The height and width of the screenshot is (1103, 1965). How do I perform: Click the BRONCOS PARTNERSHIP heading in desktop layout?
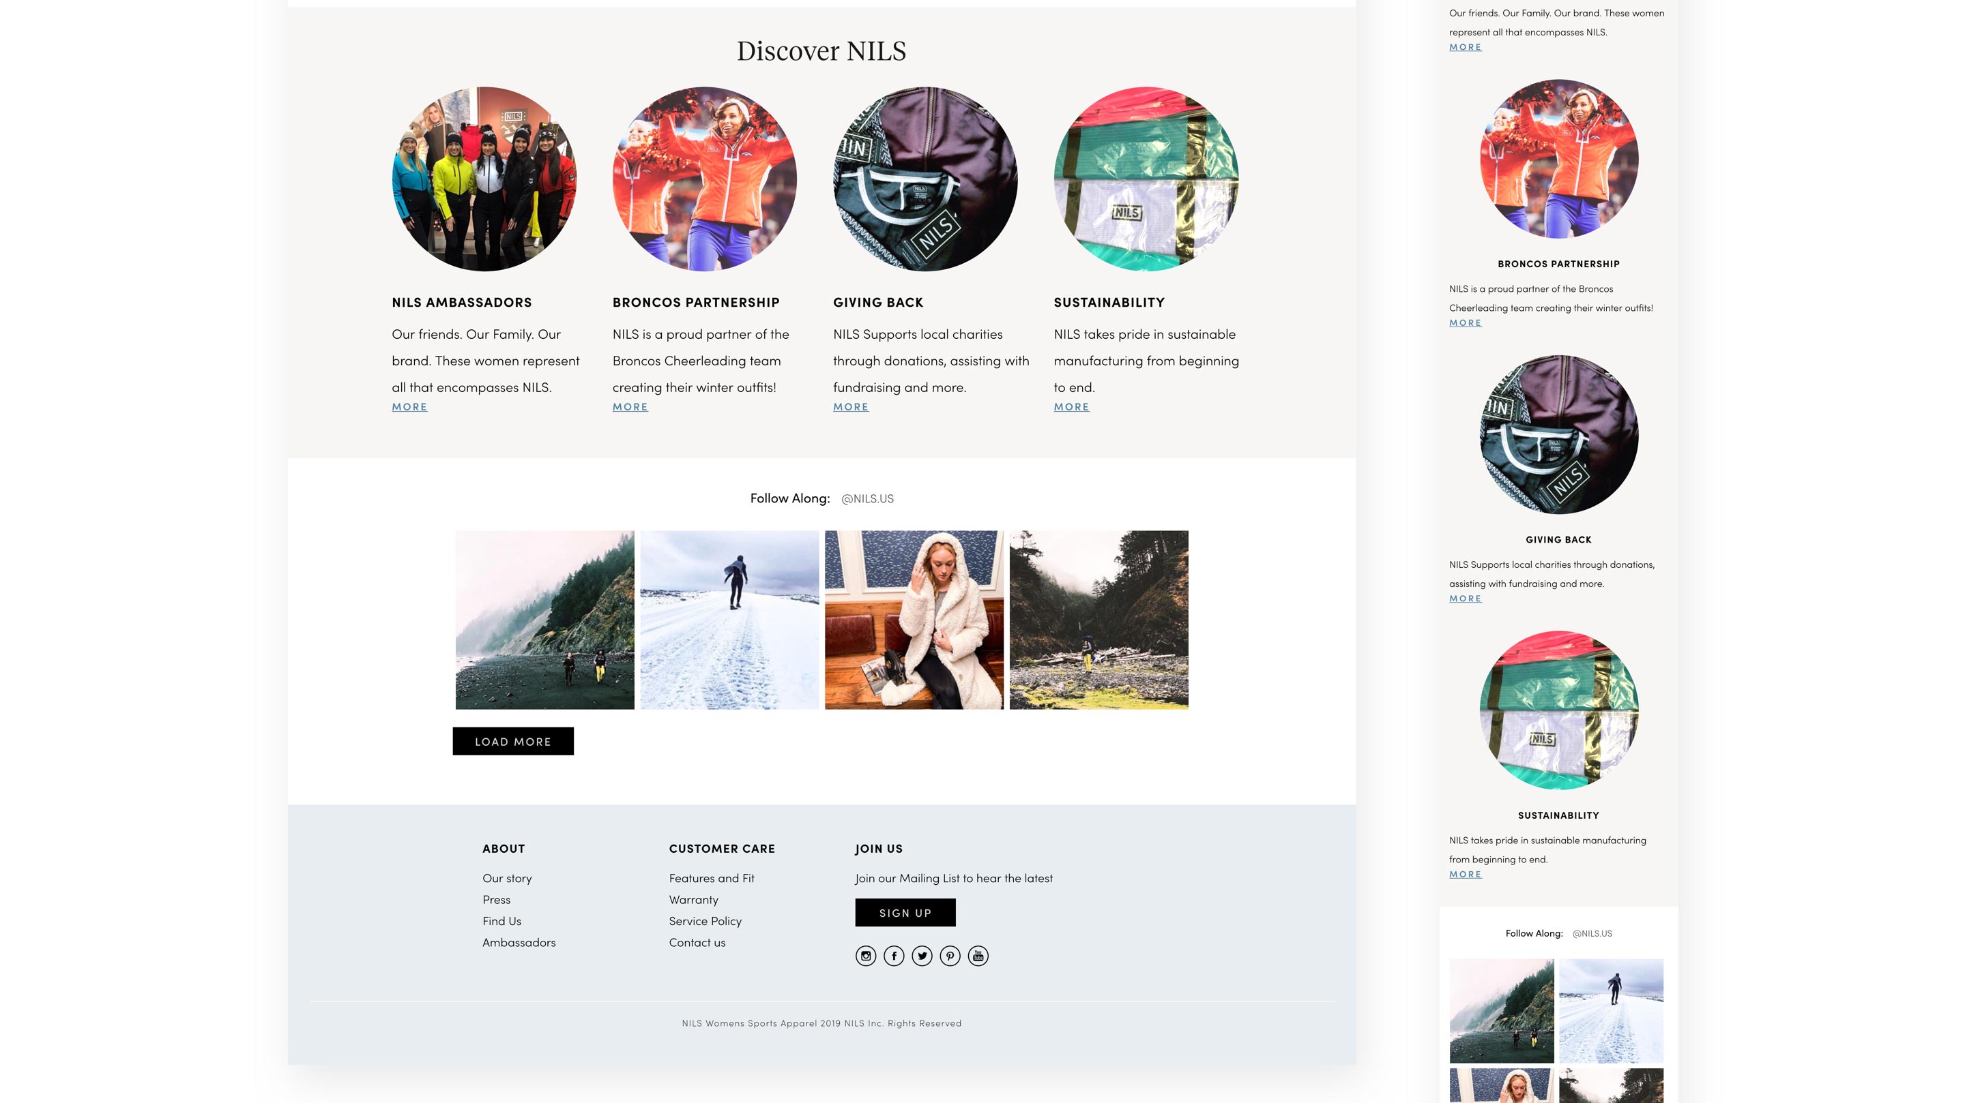click(x=696, y=303)
